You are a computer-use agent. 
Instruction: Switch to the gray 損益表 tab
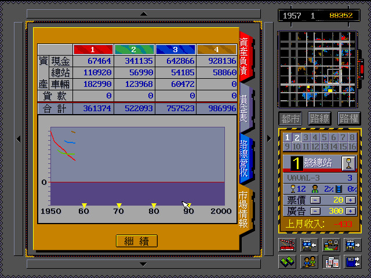pyautogui.click(x=245, y=108)
